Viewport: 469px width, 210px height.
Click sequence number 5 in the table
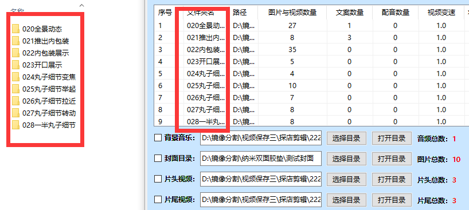tap(161, 74)
